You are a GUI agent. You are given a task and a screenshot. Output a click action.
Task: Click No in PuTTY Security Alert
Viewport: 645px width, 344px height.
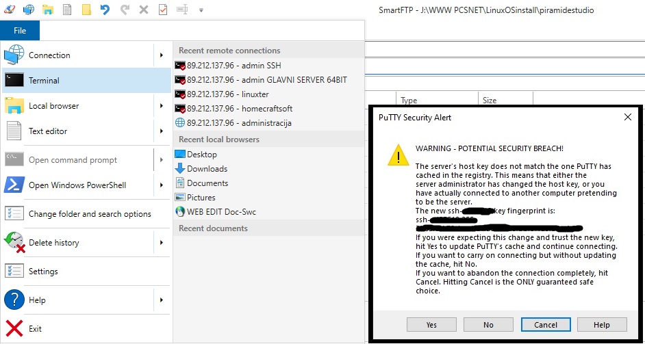tap(488, 325)
